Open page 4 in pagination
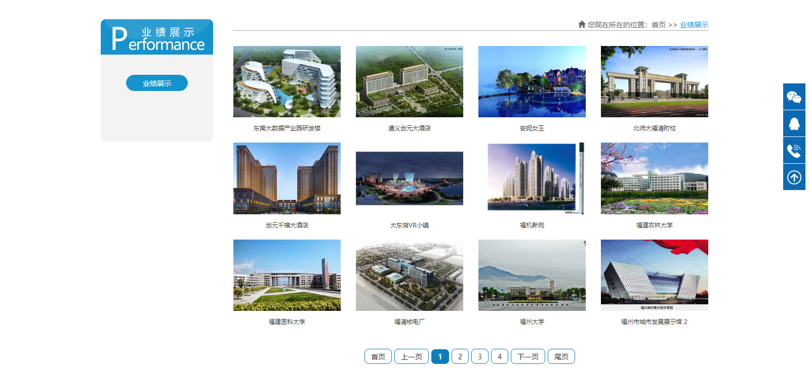The height and width of the screenshot is (372, 810). 499,357
